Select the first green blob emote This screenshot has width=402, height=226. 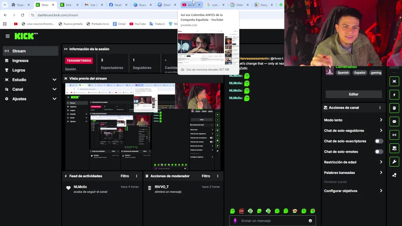tap(232, 211)
